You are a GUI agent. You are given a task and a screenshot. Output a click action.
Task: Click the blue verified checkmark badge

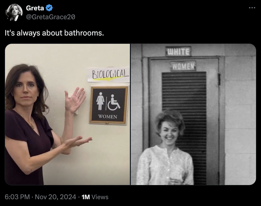[x=49, y=8]
